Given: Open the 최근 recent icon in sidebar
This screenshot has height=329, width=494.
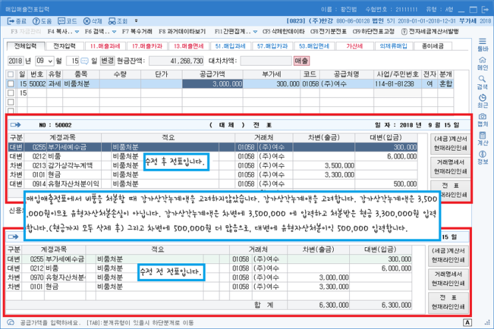Looking at the screenshot, I should click(482, 98).
